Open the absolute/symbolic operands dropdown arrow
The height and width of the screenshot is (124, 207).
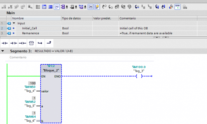pos(67,7)
